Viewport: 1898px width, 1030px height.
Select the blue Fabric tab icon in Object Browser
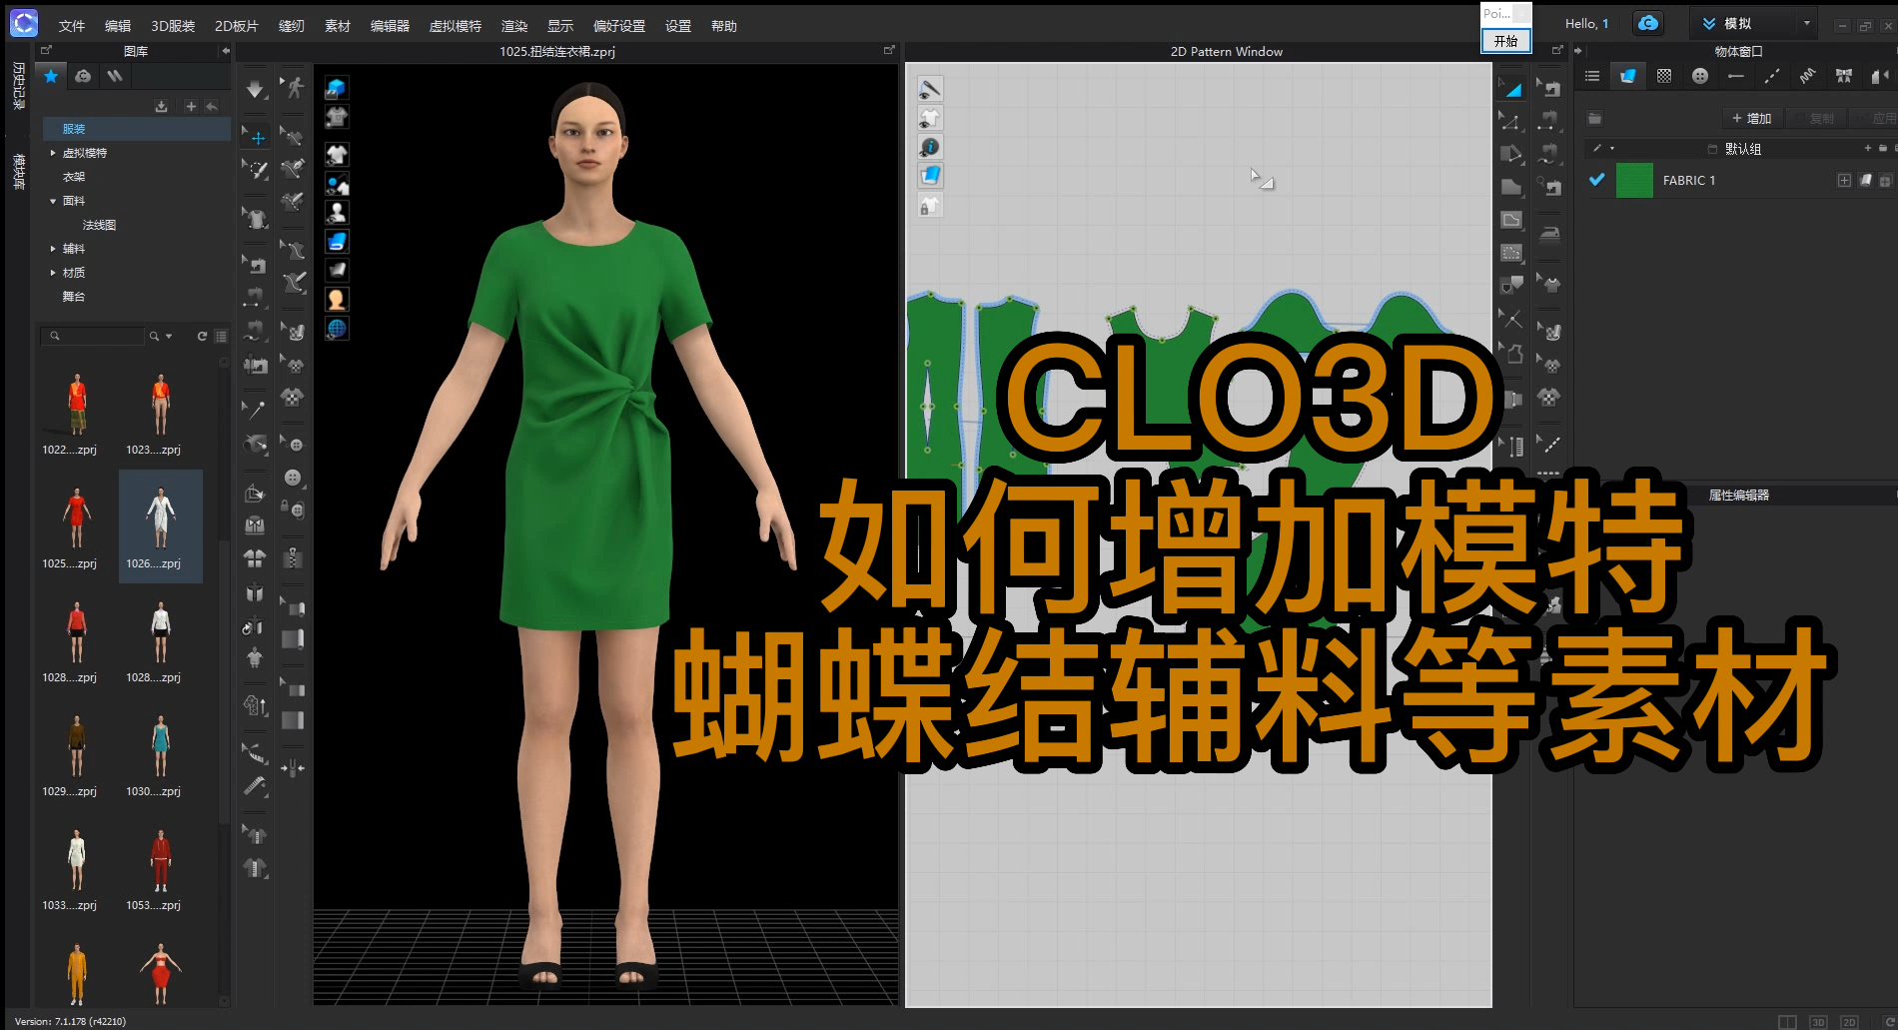click(1628, 76)
